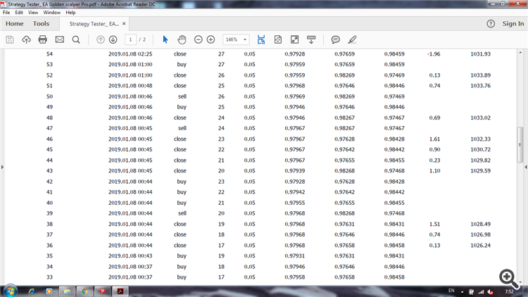This screenshot has height=297, width=528.
Task: Click balance value 1031.93
Action: click(x=481, y=54)
